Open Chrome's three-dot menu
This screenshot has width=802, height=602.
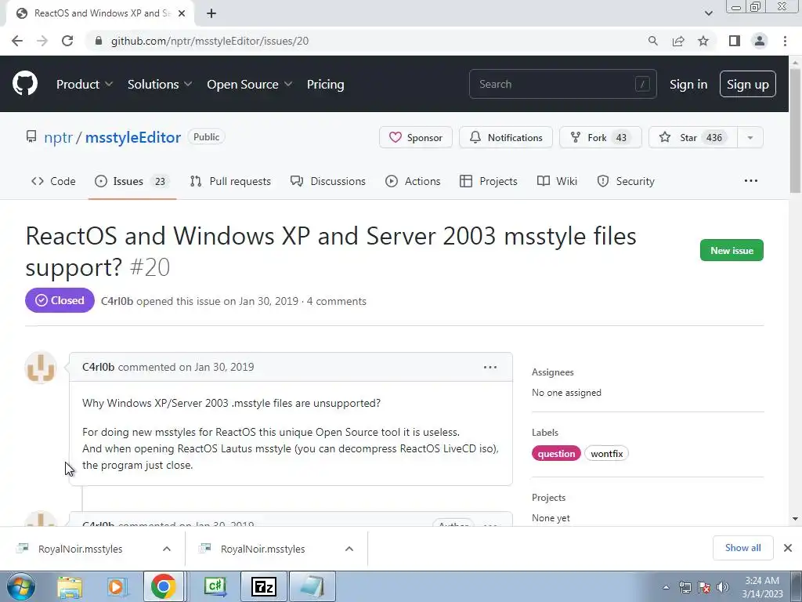785,41
